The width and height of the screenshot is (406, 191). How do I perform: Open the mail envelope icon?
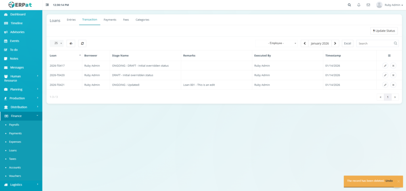(x=368, y=5)
